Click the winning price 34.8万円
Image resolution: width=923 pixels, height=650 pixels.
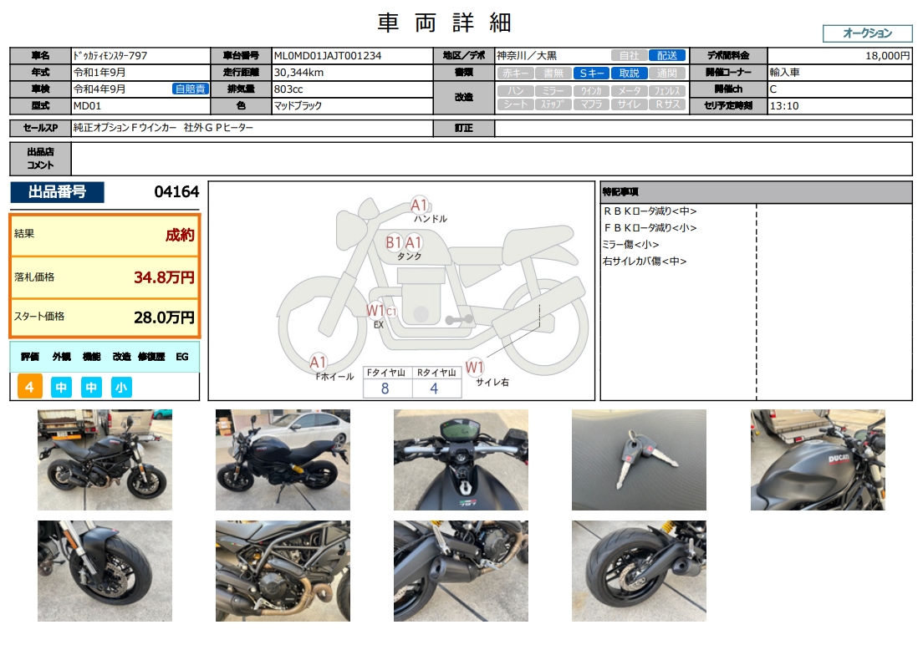(164, 277)
